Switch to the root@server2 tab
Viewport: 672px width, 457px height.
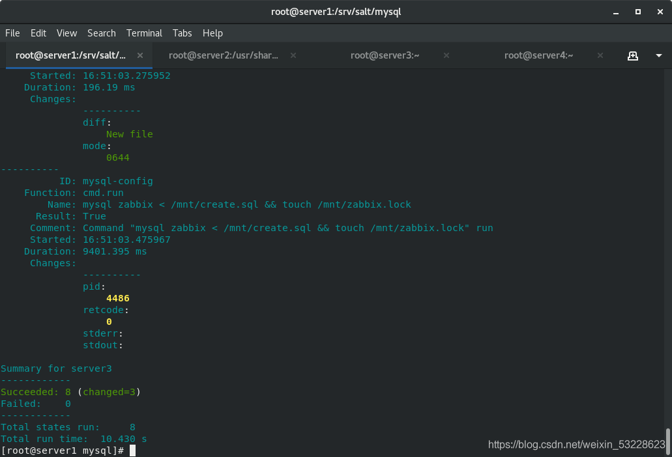(224, 55)
